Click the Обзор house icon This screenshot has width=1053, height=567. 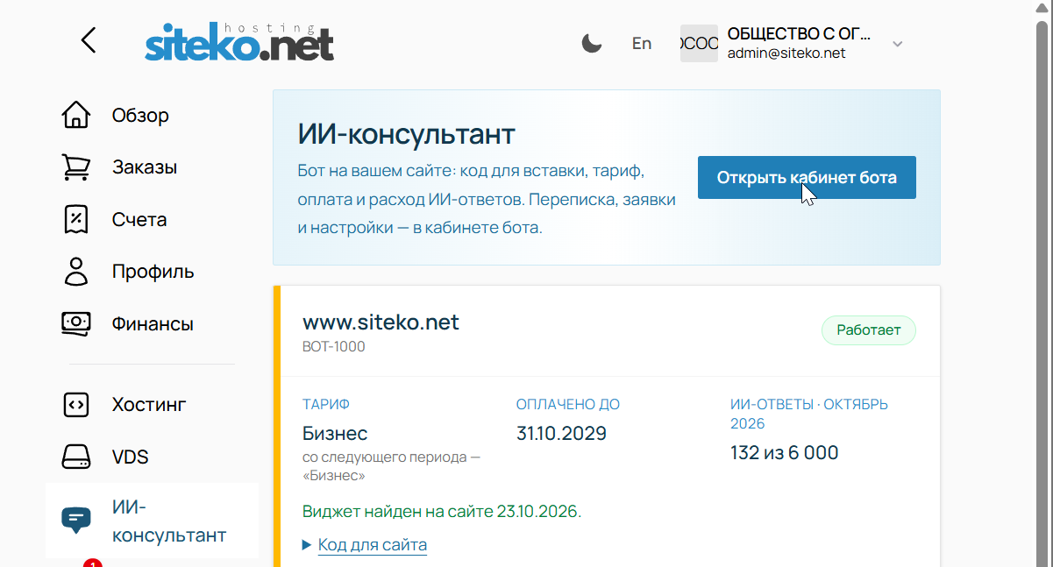(x=76, y=115)
